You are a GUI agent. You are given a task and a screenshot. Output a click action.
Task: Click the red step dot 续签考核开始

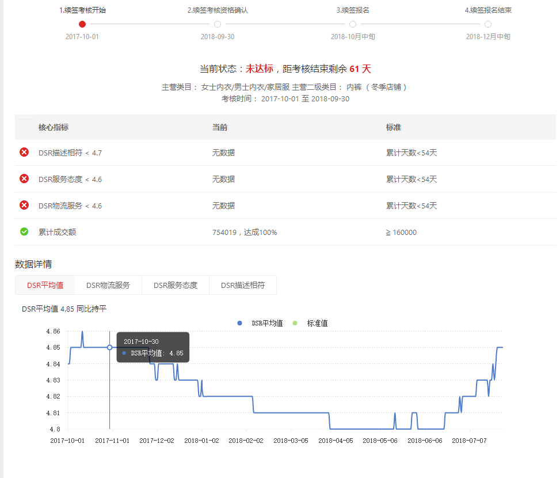[82, 24]
